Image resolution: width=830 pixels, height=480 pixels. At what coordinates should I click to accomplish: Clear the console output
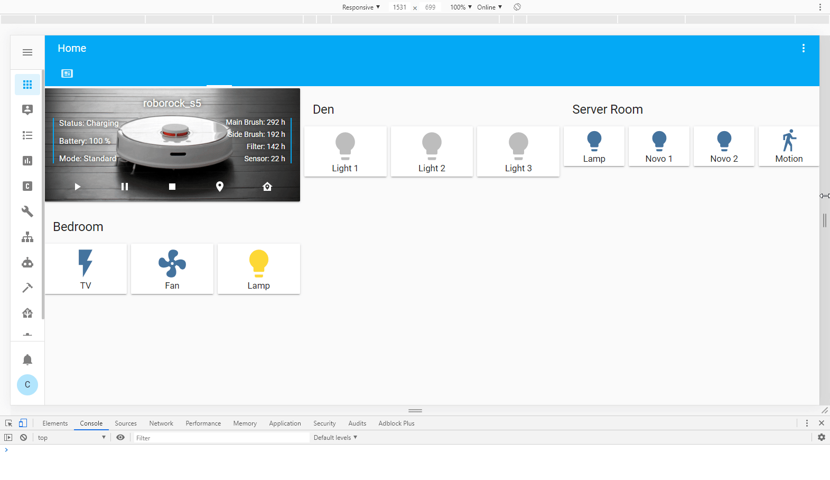(x=24, y=438)
